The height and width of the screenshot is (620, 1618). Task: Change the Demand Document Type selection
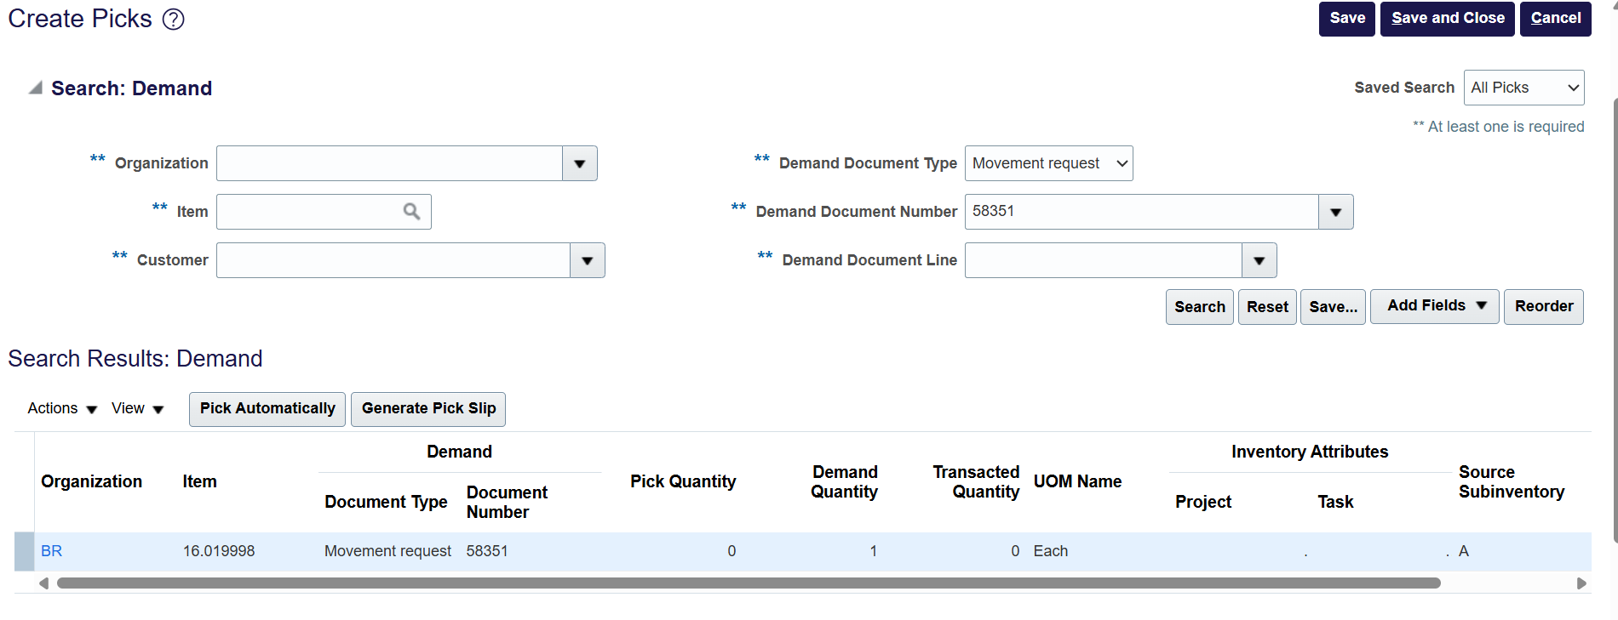click(x=1048, y=163)
